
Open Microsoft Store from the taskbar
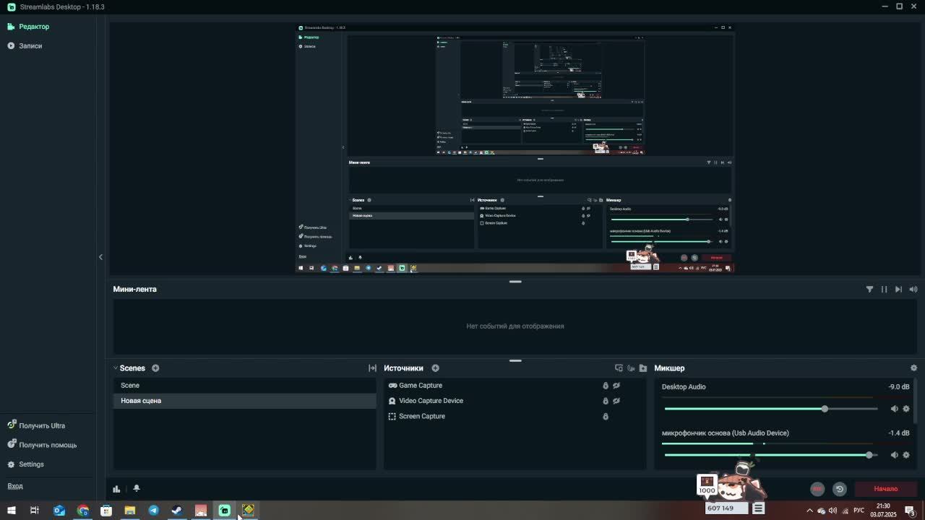(106, 511)
